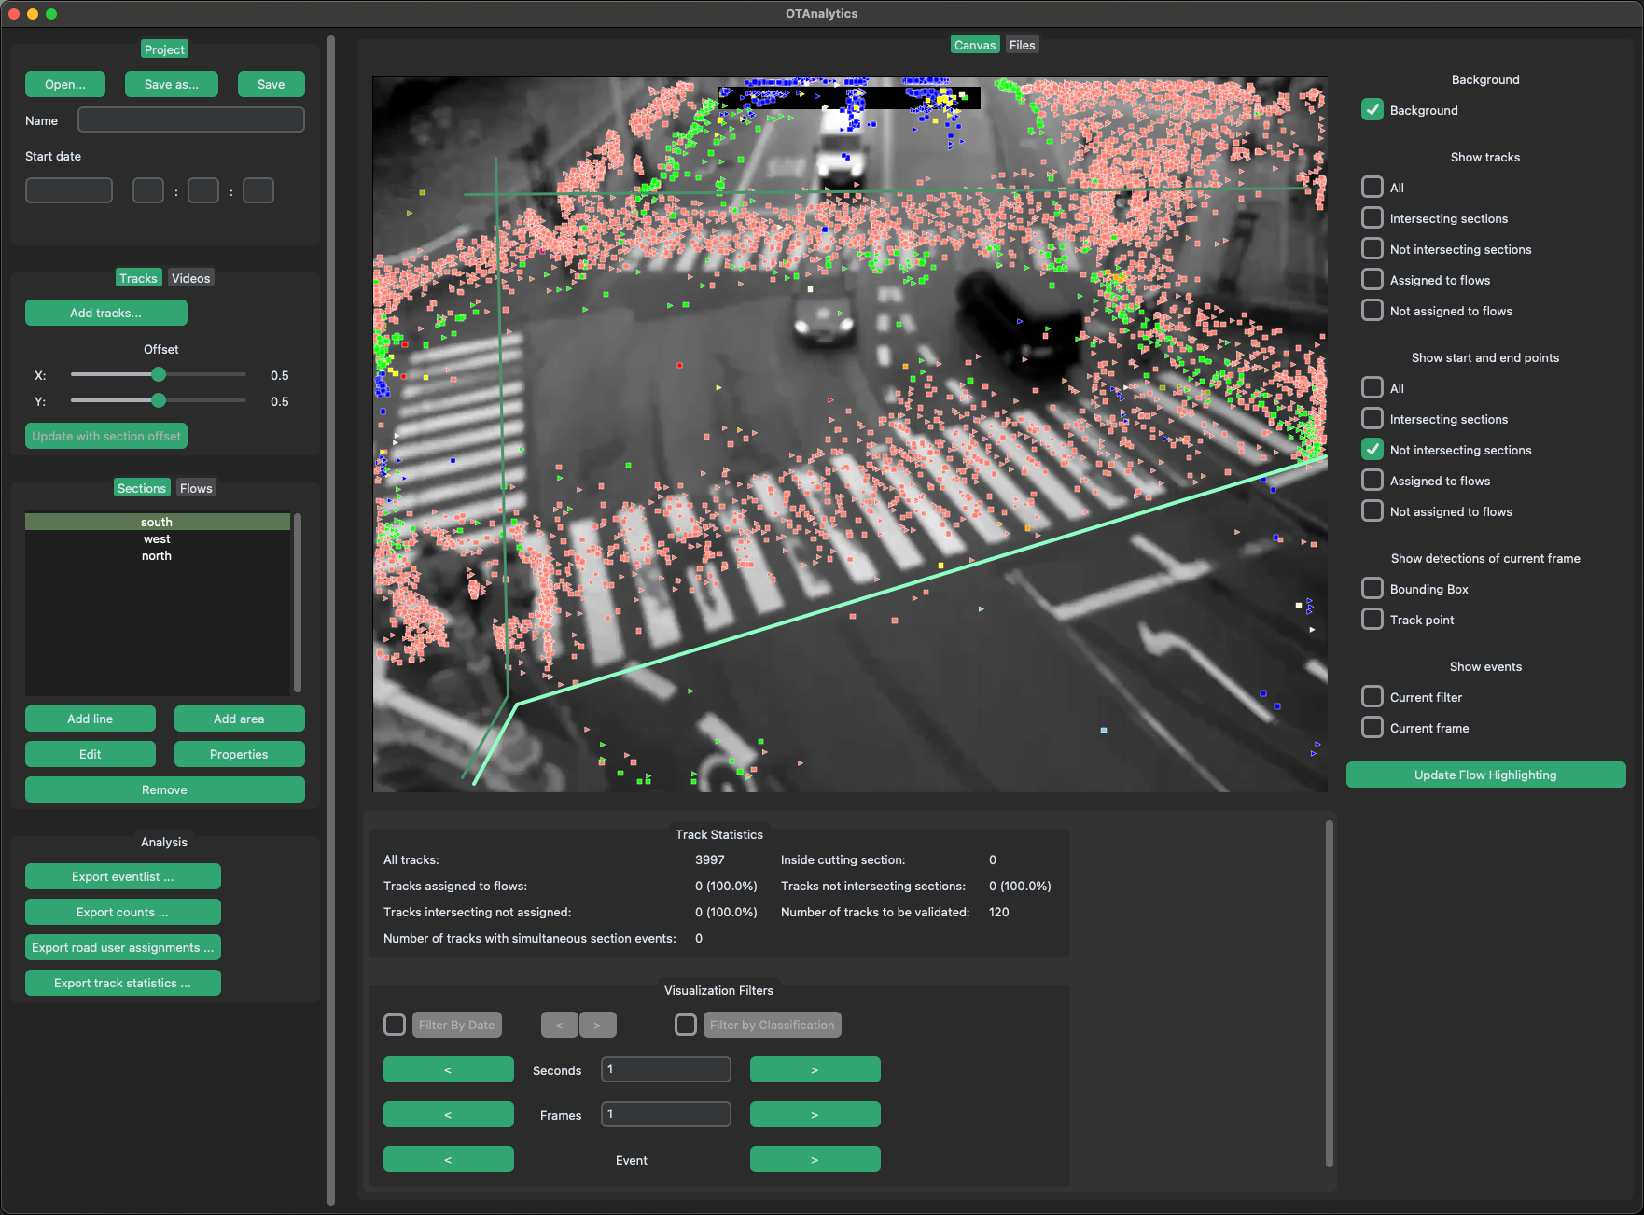This screenshot has width=1644, height=1215.
Task: Enable the "Filter By Date" option
Action: tap(394, 1024)
